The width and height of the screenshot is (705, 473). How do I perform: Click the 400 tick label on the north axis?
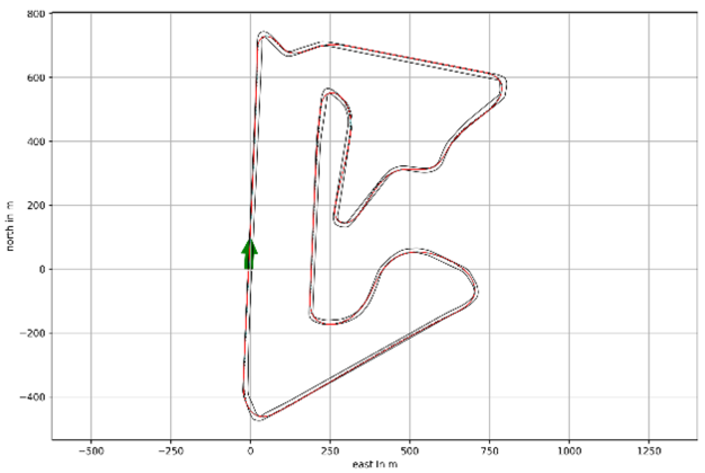pos(36,142)
